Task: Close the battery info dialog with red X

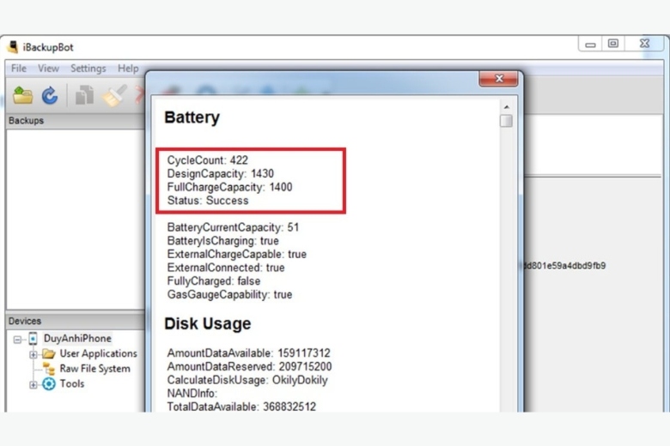Action: (x=497, y=80)
